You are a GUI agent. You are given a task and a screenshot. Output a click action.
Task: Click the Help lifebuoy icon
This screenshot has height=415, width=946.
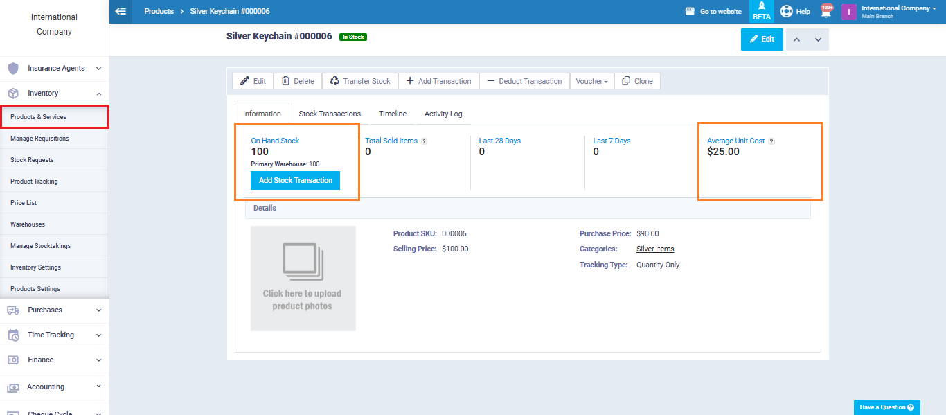[x=786, y=11]
